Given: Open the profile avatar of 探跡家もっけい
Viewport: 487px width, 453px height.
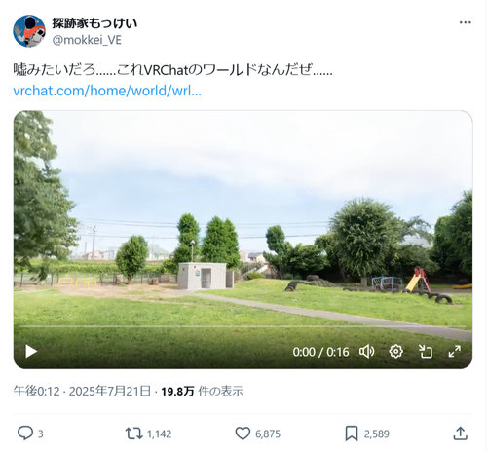Looking at the screenshot, I should pyautogui.click(x=29, y=31).
